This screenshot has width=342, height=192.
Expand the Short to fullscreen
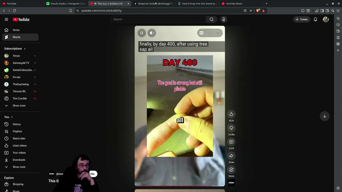coord(219,33)
